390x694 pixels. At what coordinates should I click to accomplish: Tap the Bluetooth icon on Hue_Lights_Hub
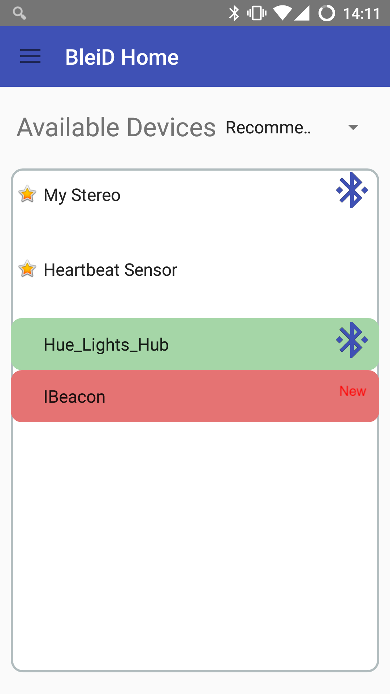(352, 340)
